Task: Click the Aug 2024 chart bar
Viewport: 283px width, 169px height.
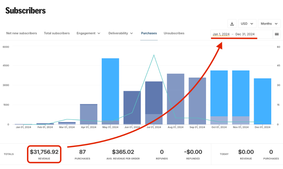Action: [175, 99]
